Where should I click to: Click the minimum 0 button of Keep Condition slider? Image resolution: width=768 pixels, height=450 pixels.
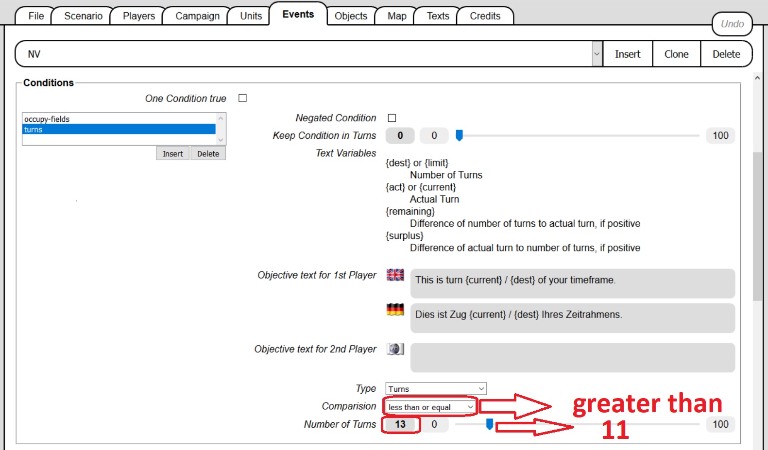click(x=434, y=135)
